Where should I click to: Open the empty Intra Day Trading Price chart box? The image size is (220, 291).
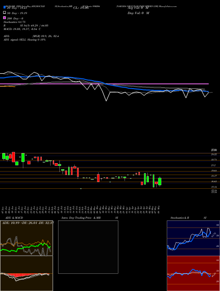(88, 247)
